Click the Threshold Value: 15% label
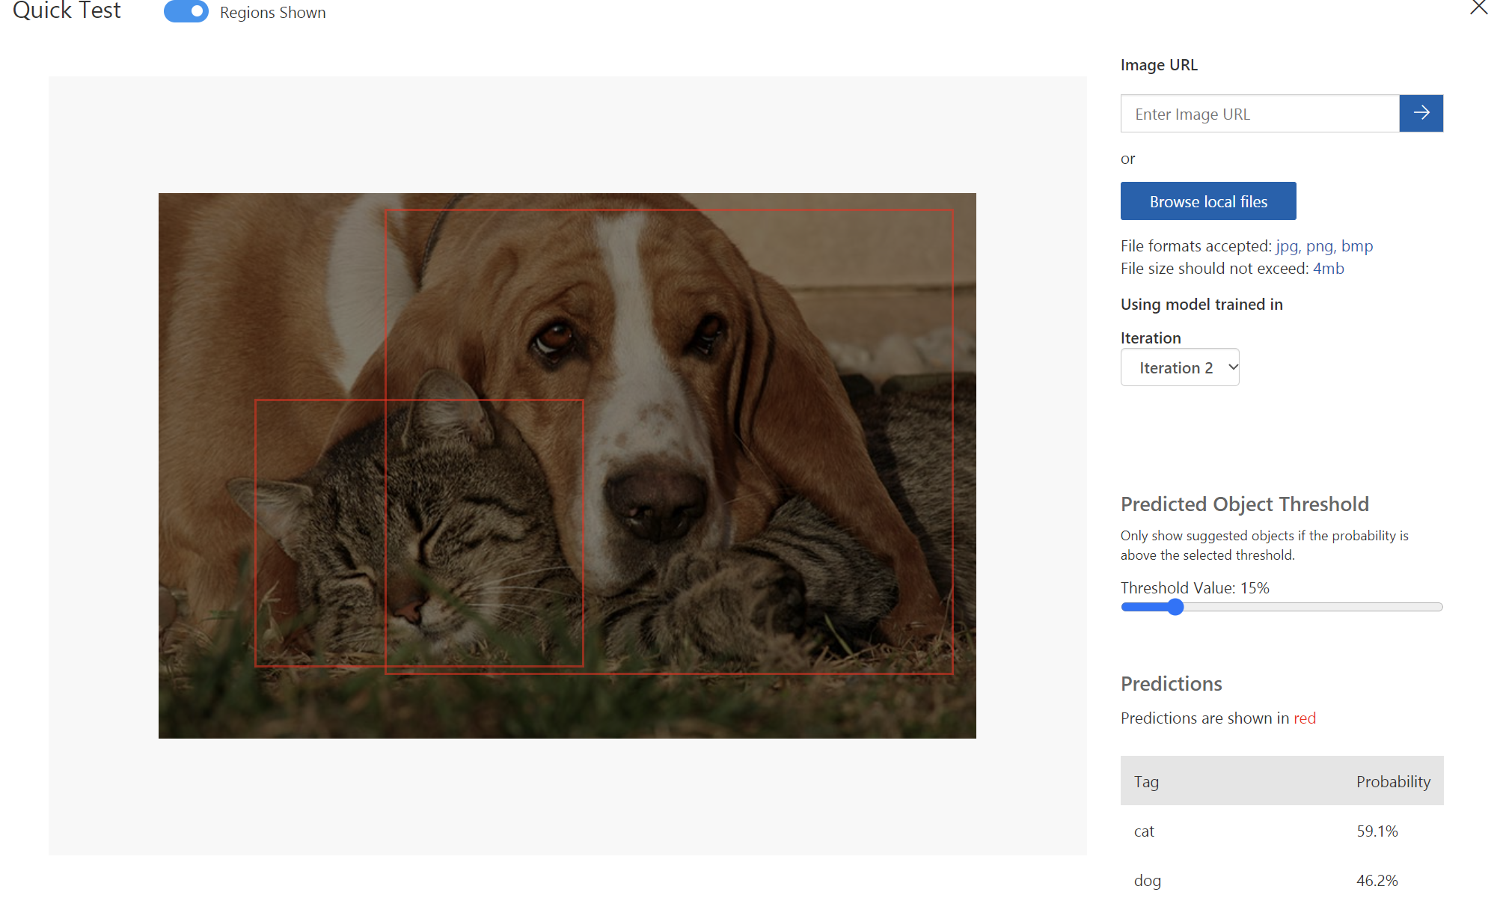Screen dimensions: 1500x898 pyautogui.click(x=1194, y=587)
